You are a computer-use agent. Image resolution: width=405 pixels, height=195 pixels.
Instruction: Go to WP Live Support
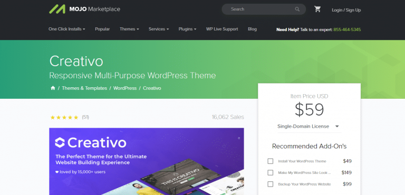[x=222, y=29]
